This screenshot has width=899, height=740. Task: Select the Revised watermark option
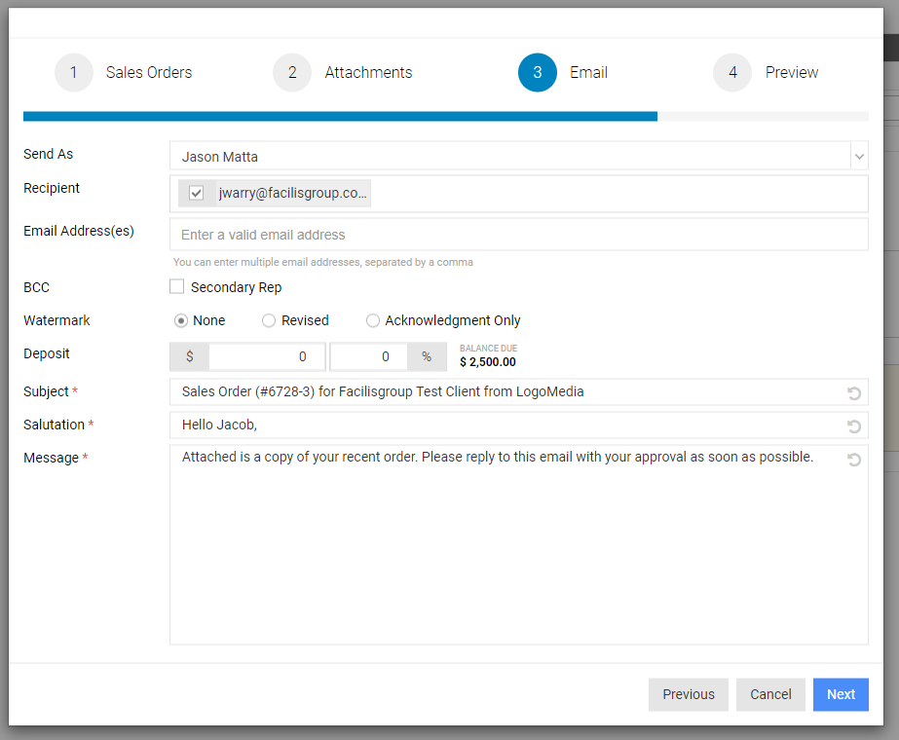pyautogui.click(x=268, y=320)
